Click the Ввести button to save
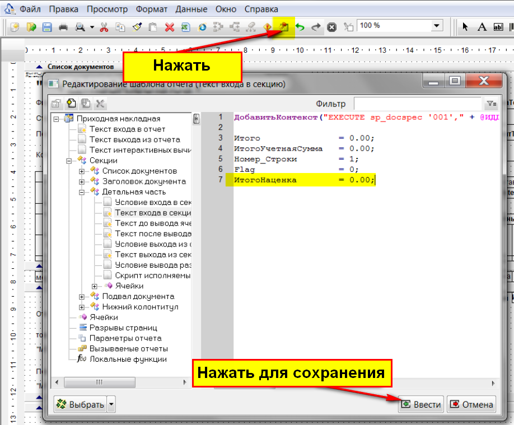Viewport: 514px width, 425px height. click(x=421, y=404)
